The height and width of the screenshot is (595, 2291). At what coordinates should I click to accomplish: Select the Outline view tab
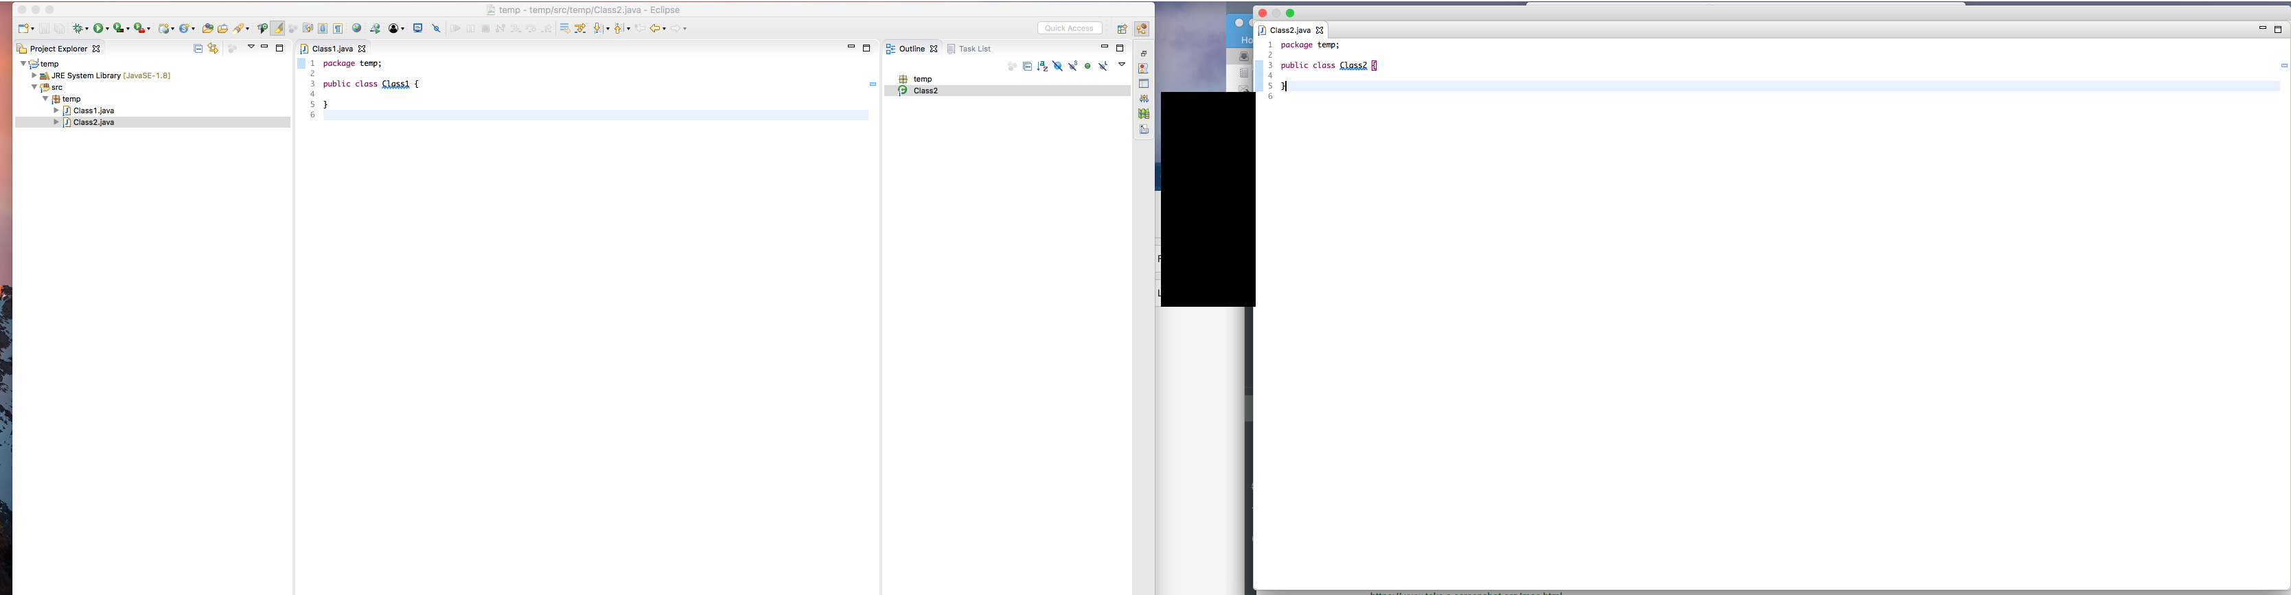(x=912, y=49)
